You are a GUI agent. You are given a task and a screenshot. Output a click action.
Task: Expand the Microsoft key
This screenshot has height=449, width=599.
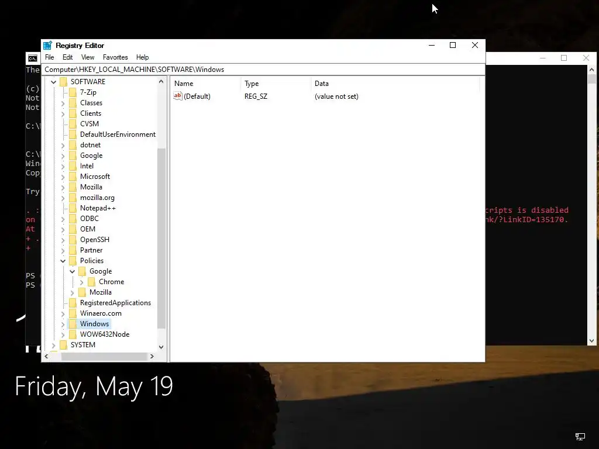63,177
